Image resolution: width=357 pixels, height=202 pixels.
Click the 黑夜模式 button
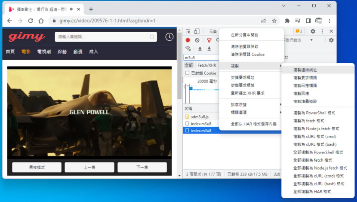pos(37,168)
